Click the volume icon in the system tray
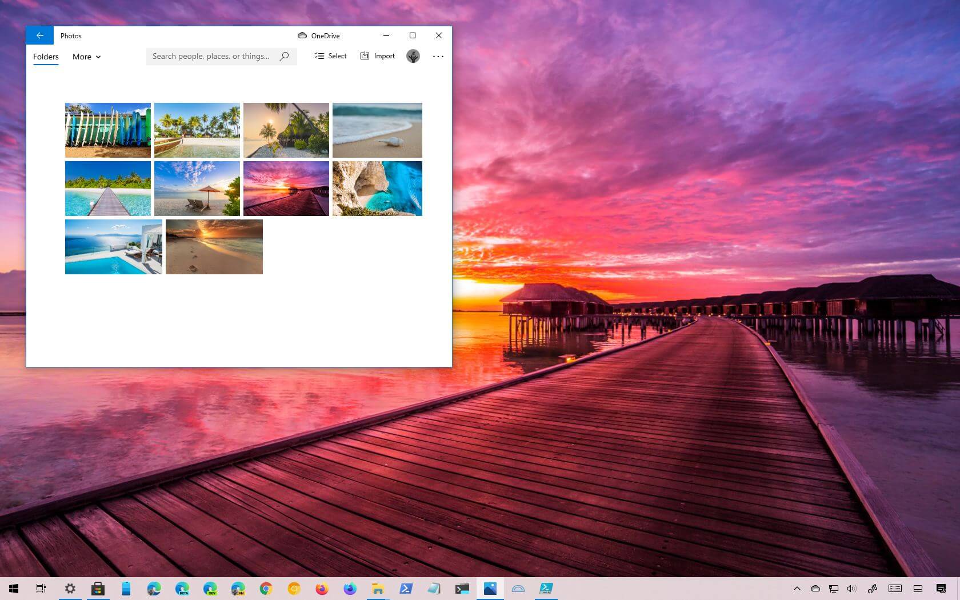Screen dimensions: 960x600 [851, 589]
